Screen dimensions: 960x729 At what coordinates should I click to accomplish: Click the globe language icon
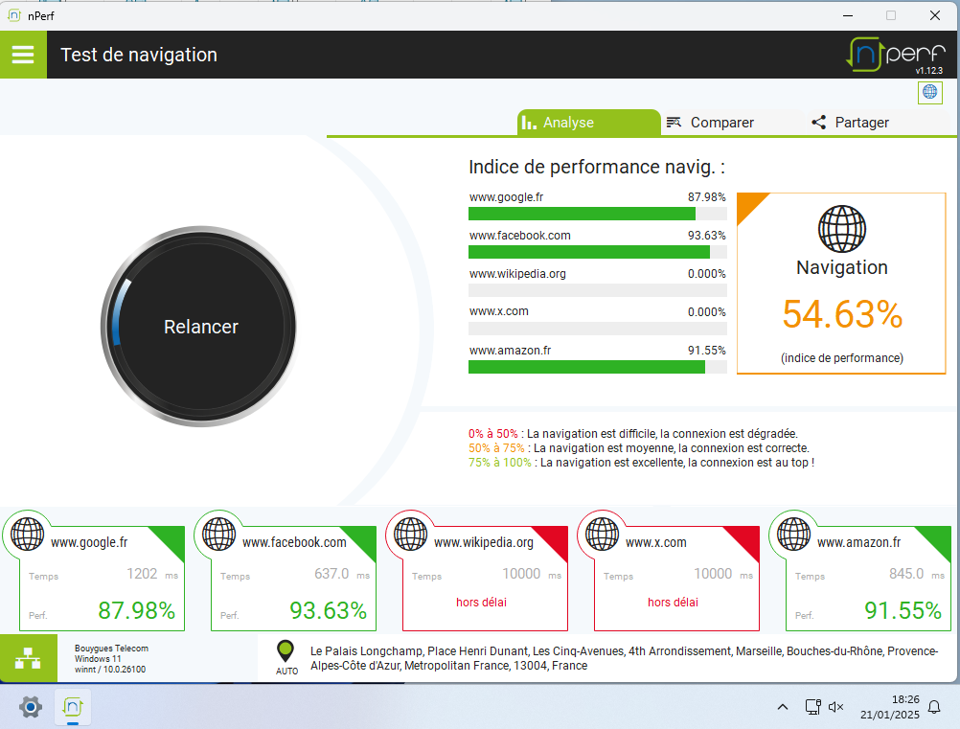pos(929,92)
